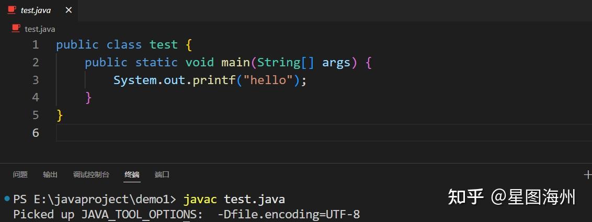Click the main method name
This screenshot has height=222, width=592.
tap(235, 62)
